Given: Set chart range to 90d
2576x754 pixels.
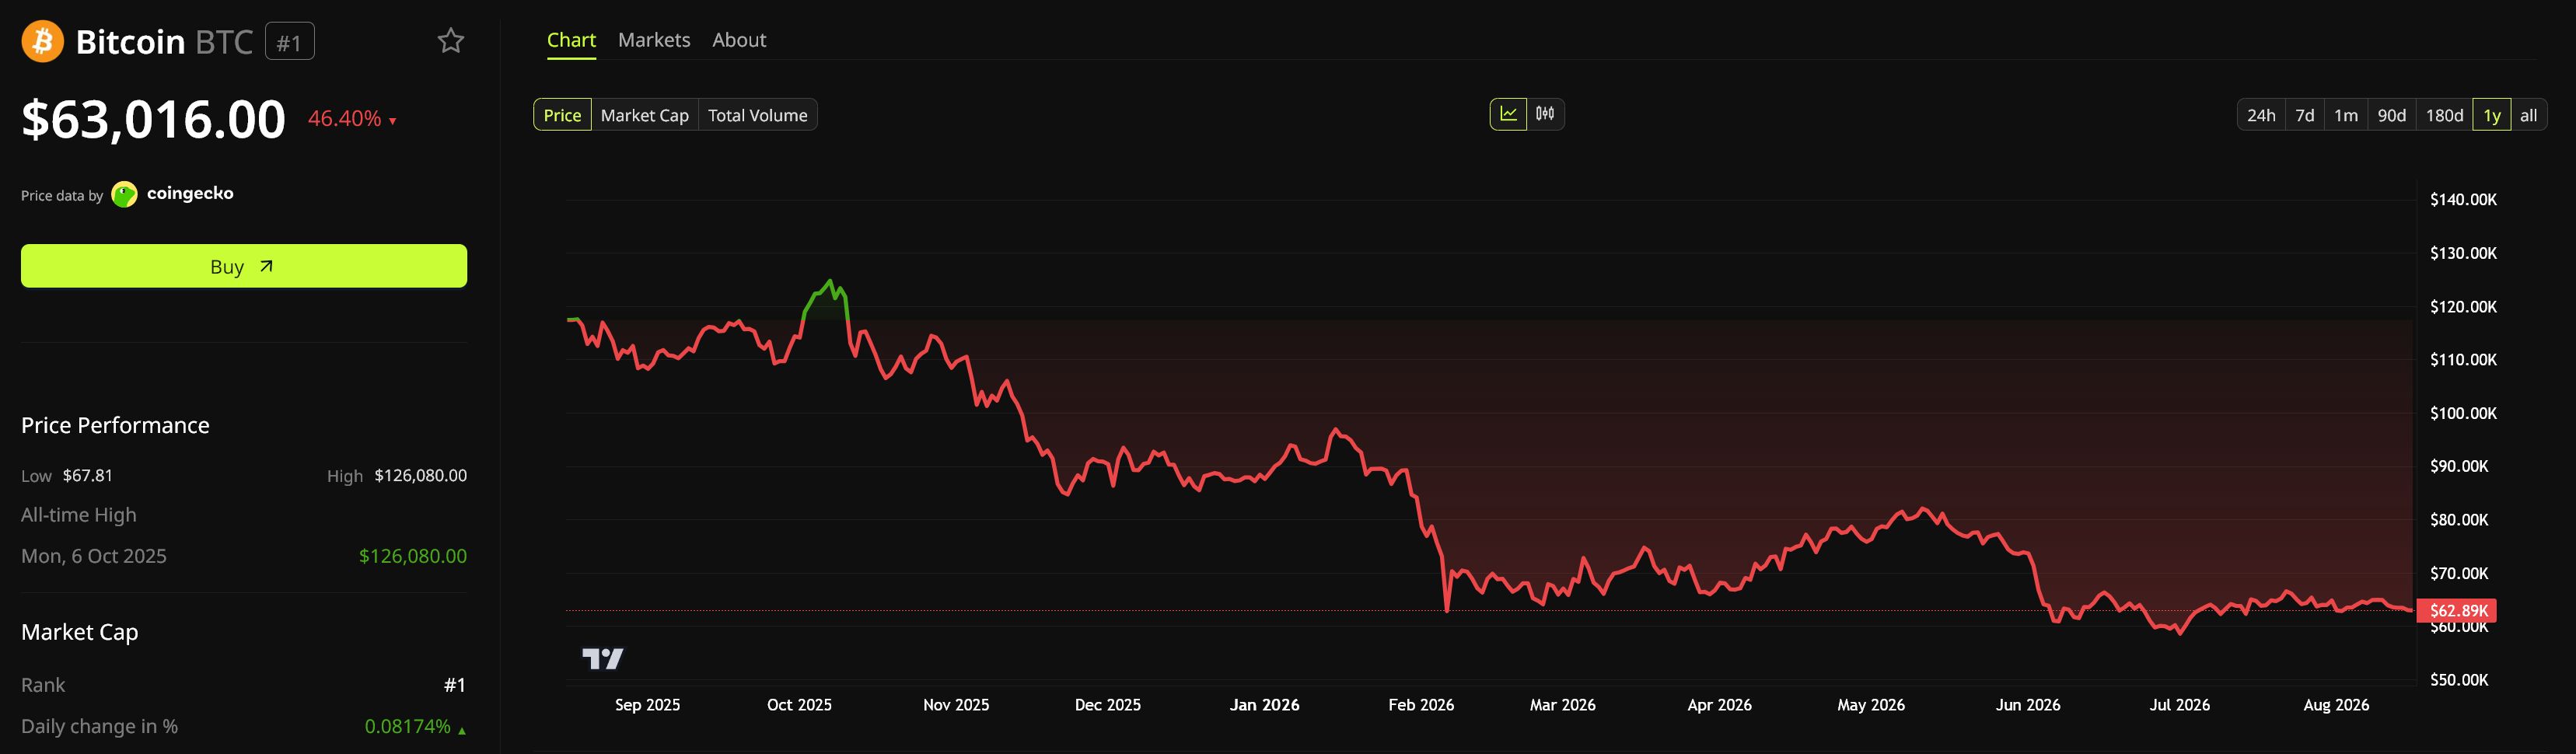Looking at the screenshot, I should (x=2392, y=115).
